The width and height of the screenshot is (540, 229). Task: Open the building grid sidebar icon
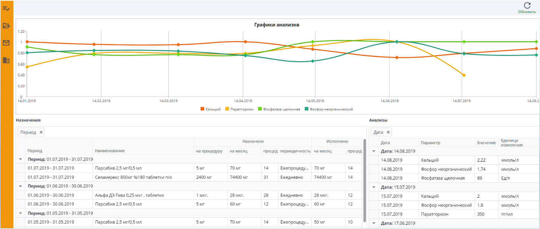click(x=6, y=60)
